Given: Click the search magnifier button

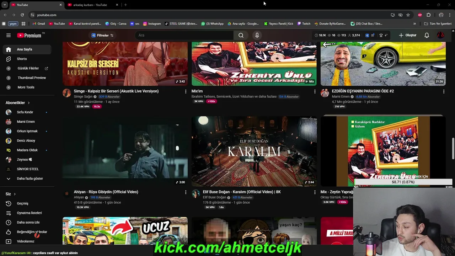Looking at the screenshot, I should [241, 35].
